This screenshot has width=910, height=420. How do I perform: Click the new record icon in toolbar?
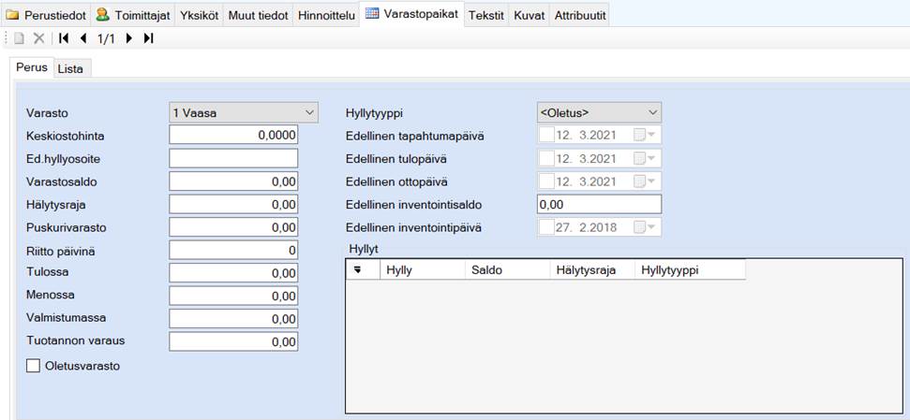coord(19,38)
